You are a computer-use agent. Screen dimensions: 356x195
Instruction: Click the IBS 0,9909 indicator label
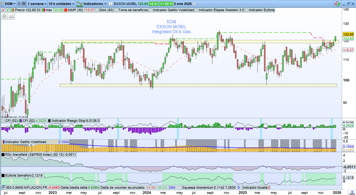point(14,188)
